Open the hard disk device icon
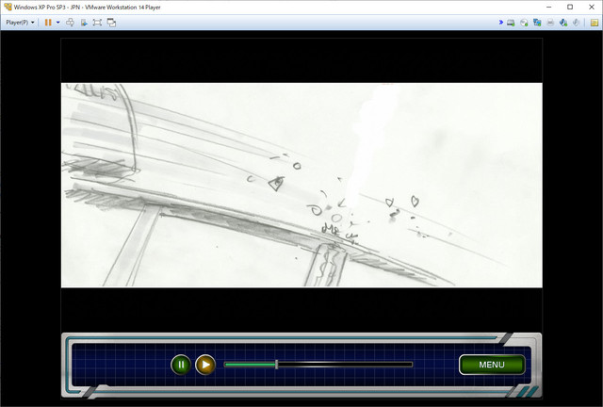This screenshot has height=407, width=603. pyautogui.click(x=511, y=23)
